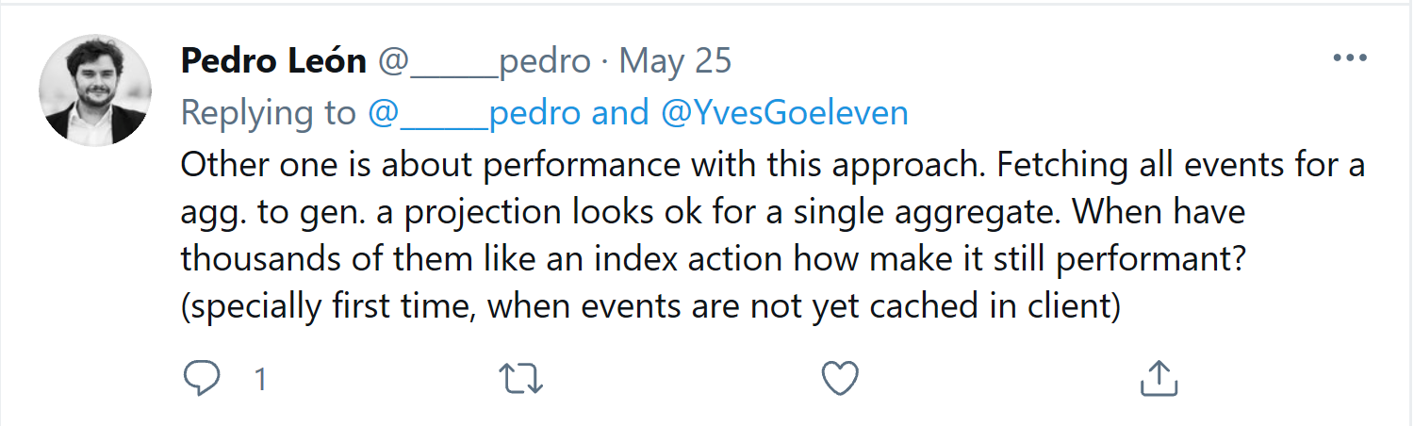Image resolution: width=1414 pixels, height=426 pixels.
Task: Open the reply speech bubble icon
Action: point(201,379)
